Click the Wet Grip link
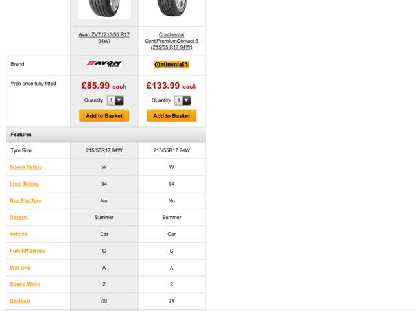Image resolution: width=415 pixels, height=311 pixels. 20,268
